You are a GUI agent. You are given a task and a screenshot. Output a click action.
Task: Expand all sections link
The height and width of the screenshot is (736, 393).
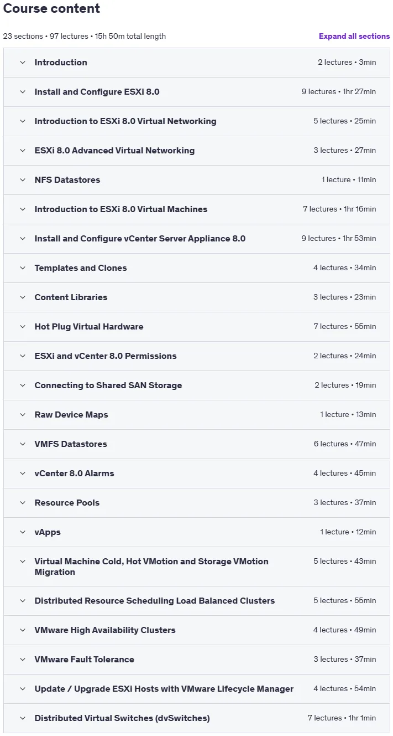pos(354,36)
